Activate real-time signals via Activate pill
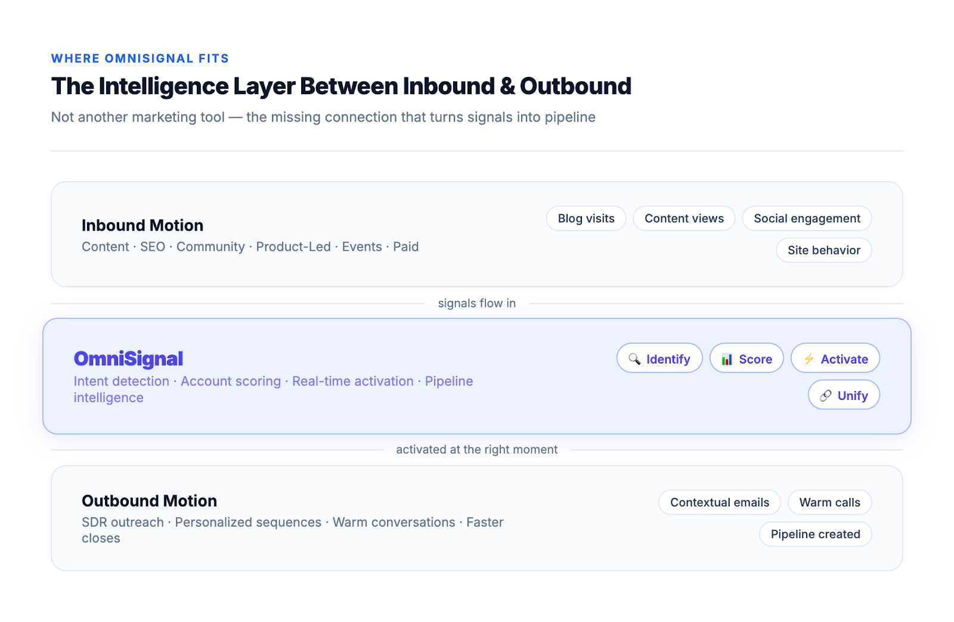The height and width of the screenshot is (622, 954). pyautogui.click(x=835, y=359)
